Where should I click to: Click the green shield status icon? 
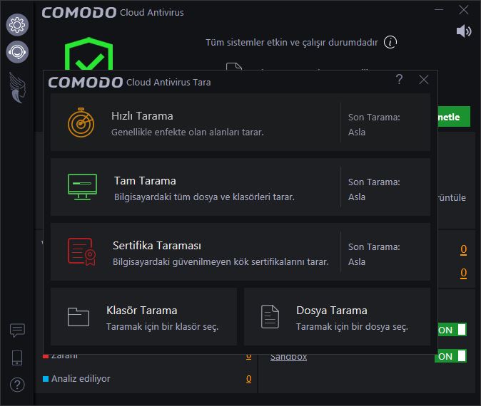(x=88, y=54)
